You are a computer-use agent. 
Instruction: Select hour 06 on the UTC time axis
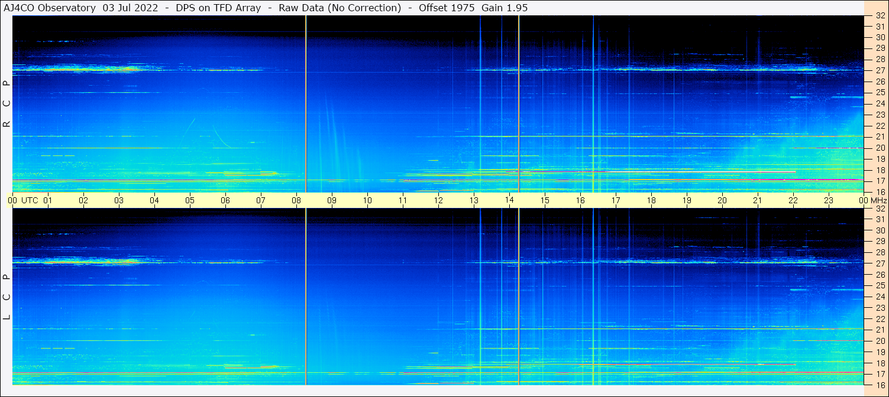pyautogui.click(x=225, y=200)
